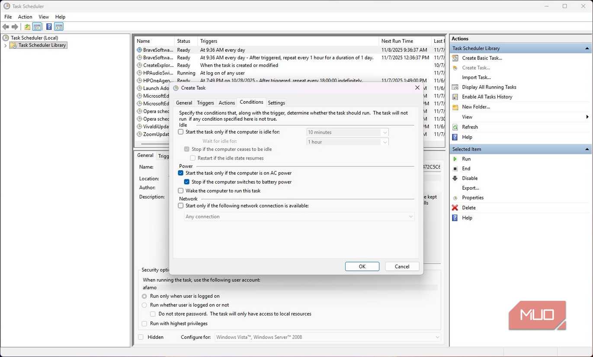The width and height of the screenshot is (593, 357).
Task: Click the Enable All Tasks History icon
Action: [x=455, y=97]
